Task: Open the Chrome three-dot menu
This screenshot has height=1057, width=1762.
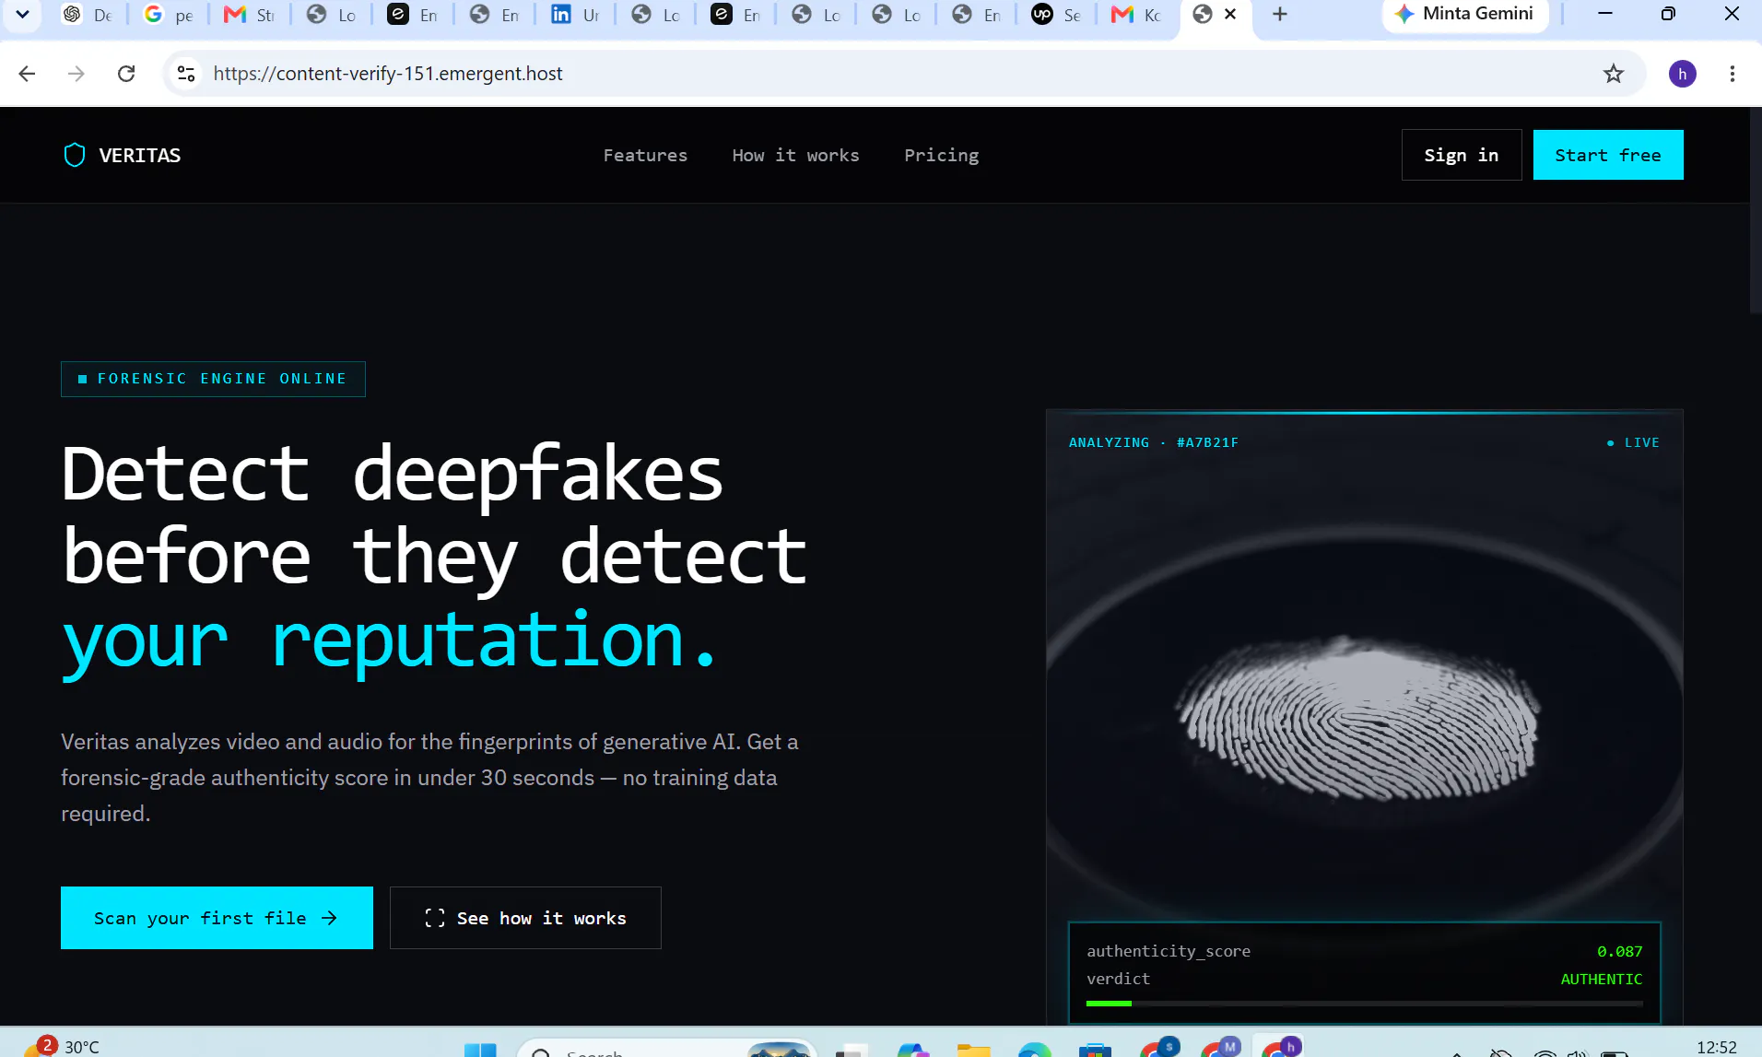Action: [x=1733, y=74]
